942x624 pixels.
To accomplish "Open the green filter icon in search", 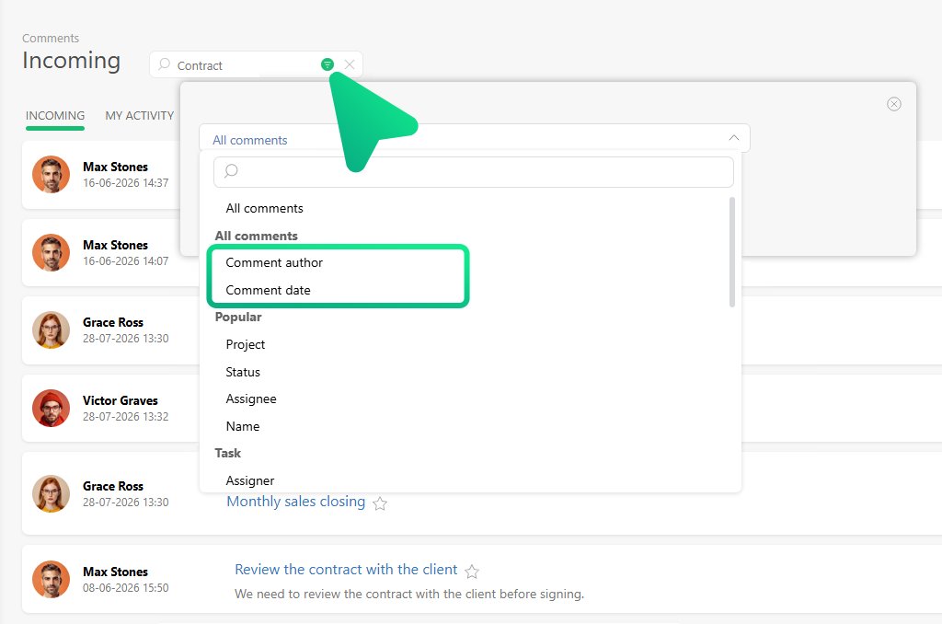I will point(327,64).
